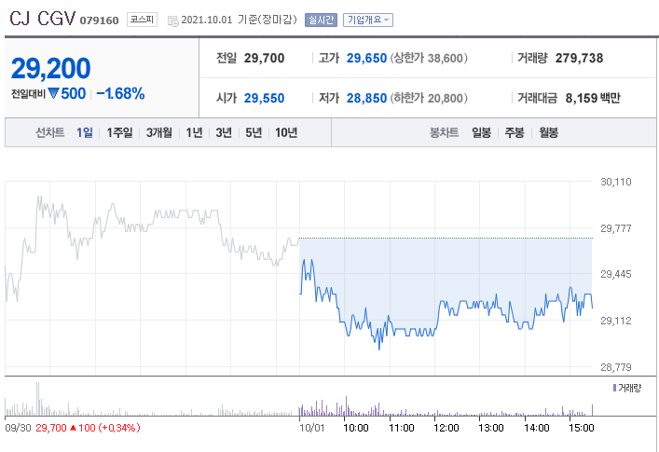Click the high price 29,650
Viewport: 659px width, 452px height.
366,58
